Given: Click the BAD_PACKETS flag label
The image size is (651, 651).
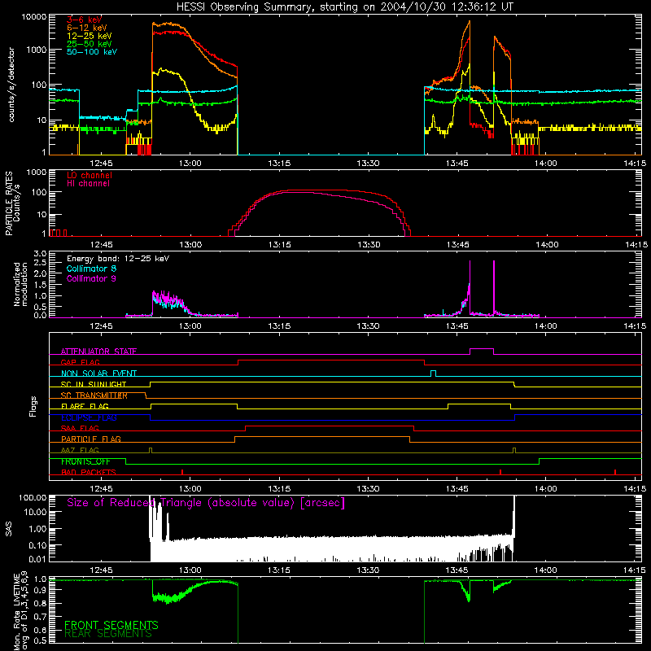Looking at the screenshot, I should (x=89, y=472).
